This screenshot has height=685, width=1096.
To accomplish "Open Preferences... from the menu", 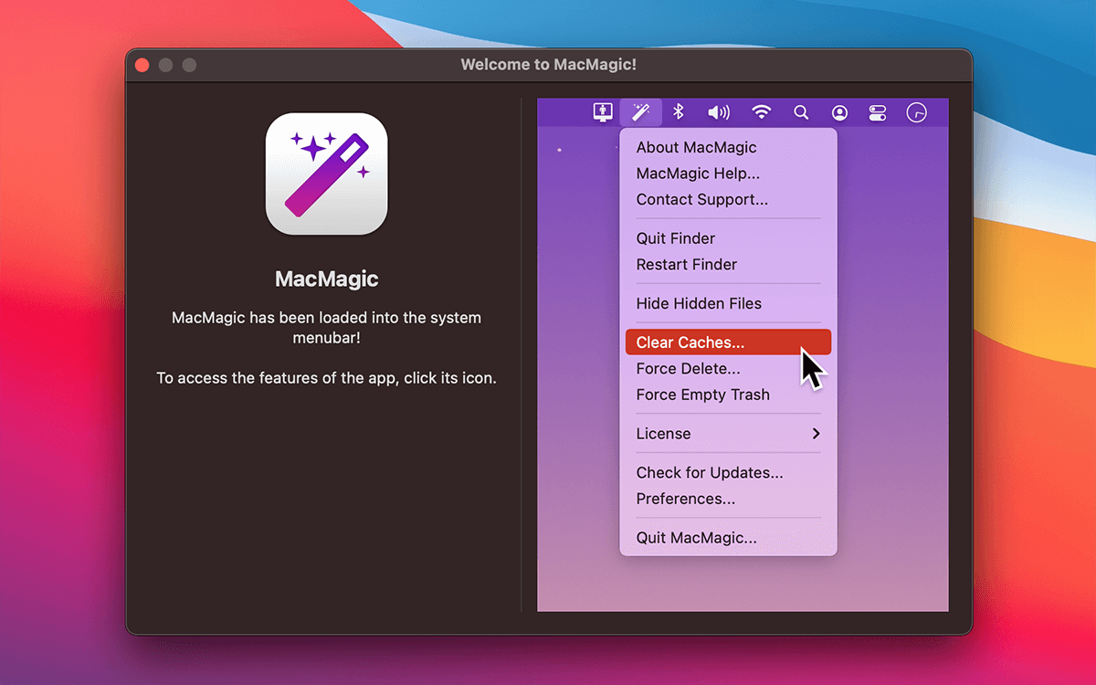I will coord(685,499).
